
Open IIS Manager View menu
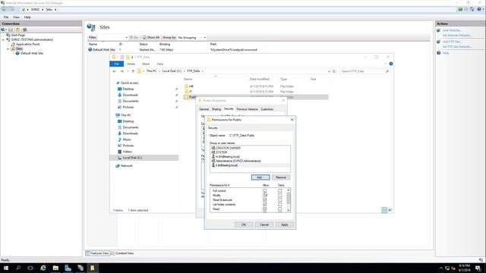[16, 17]
